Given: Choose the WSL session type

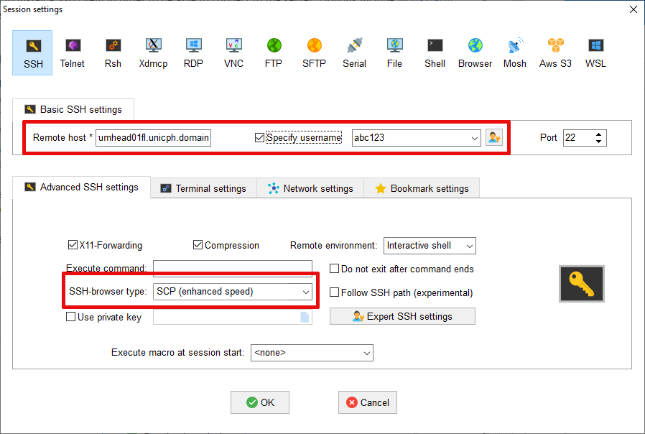Looking at the screenshot, I should [595, 52].
